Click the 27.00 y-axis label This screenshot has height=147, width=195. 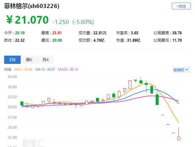pyautogui.click(x=12, y=117)
